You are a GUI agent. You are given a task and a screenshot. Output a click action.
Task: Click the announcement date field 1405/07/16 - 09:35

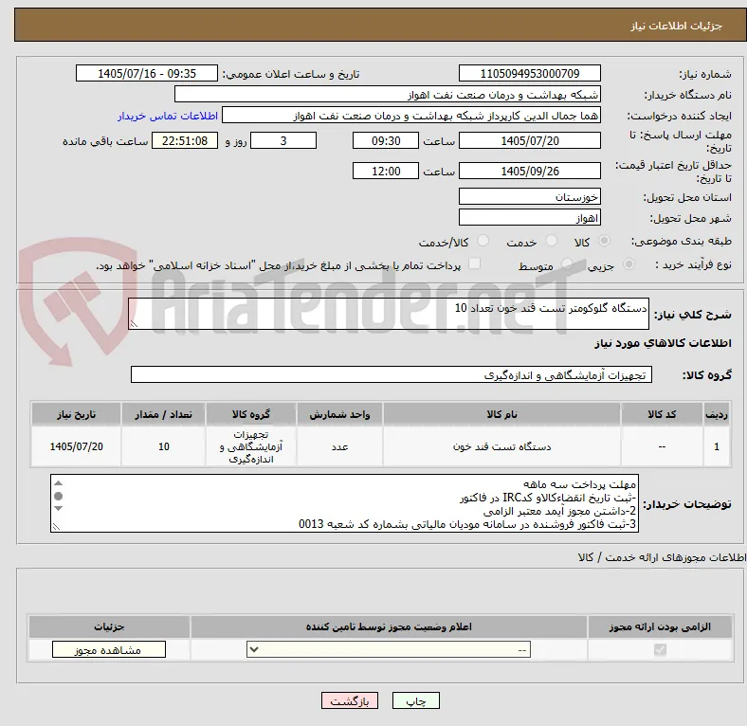[x=147, y=73]
